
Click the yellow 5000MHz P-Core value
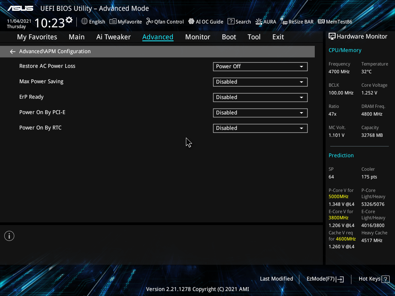338,197
